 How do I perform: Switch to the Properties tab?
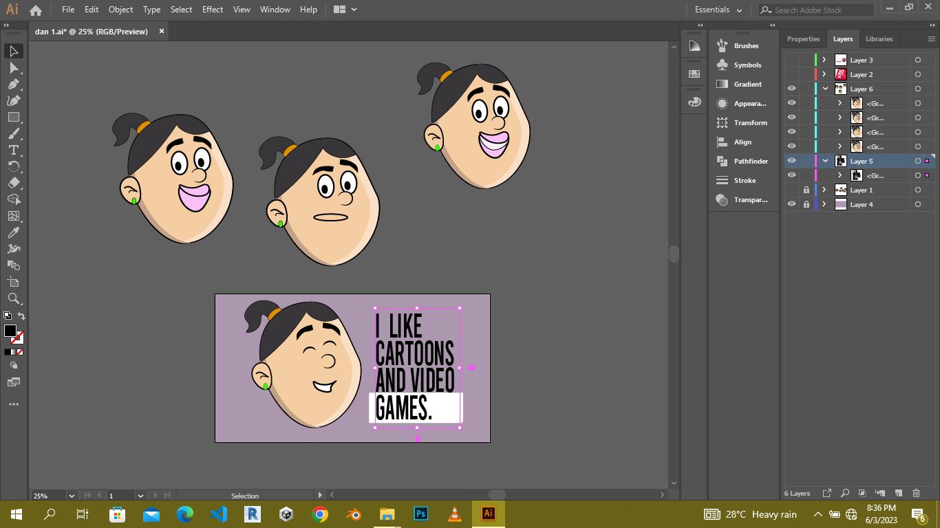coord(803,38)
